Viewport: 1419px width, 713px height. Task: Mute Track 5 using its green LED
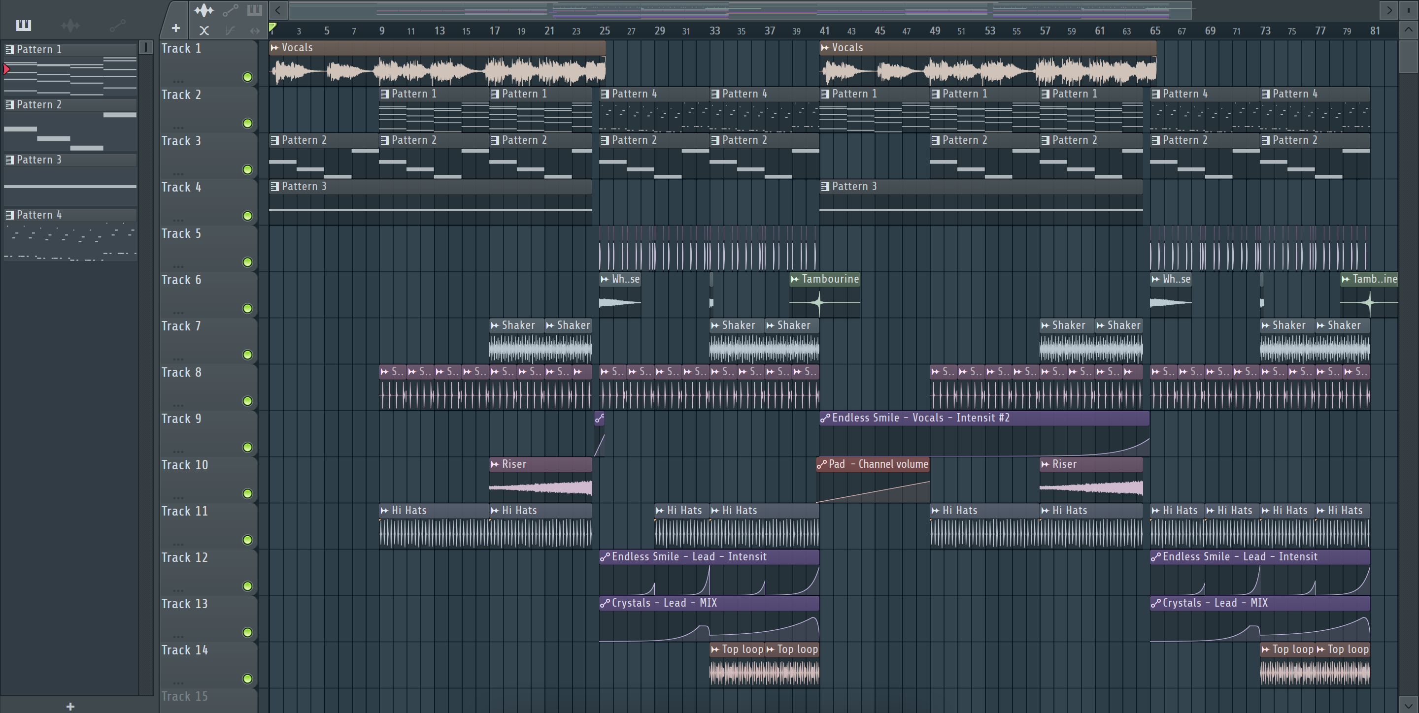pos(247,262)
